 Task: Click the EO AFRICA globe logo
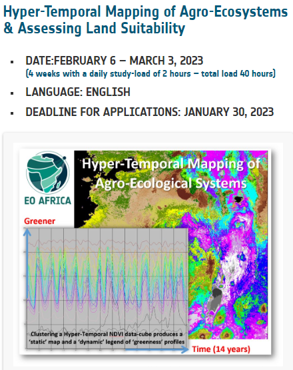point(48,173)
